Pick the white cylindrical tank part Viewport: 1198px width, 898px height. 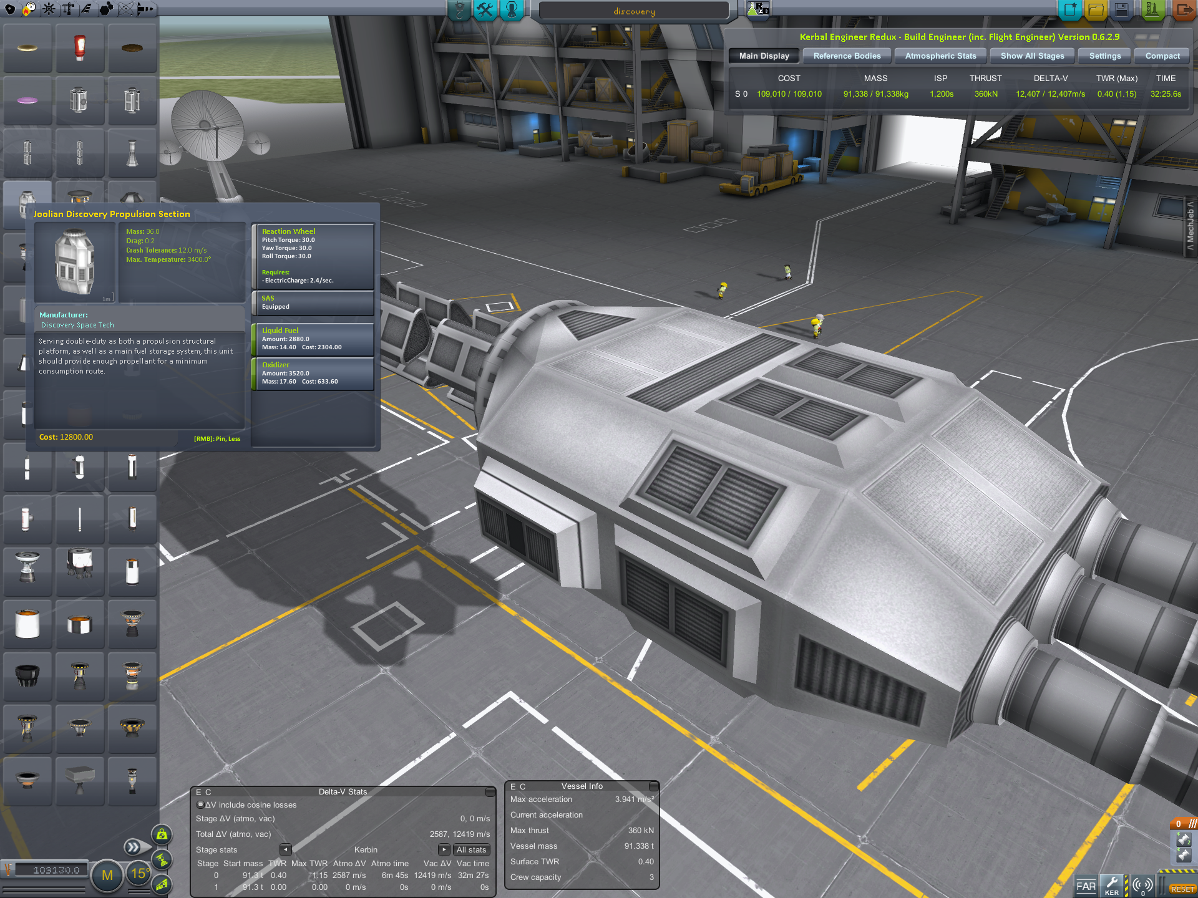(x=27, y=624)
